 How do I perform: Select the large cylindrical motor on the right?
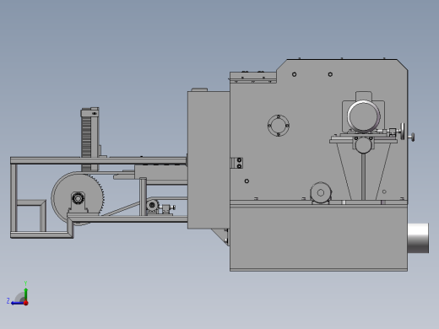pyautogui.click(x=364, y=116)
